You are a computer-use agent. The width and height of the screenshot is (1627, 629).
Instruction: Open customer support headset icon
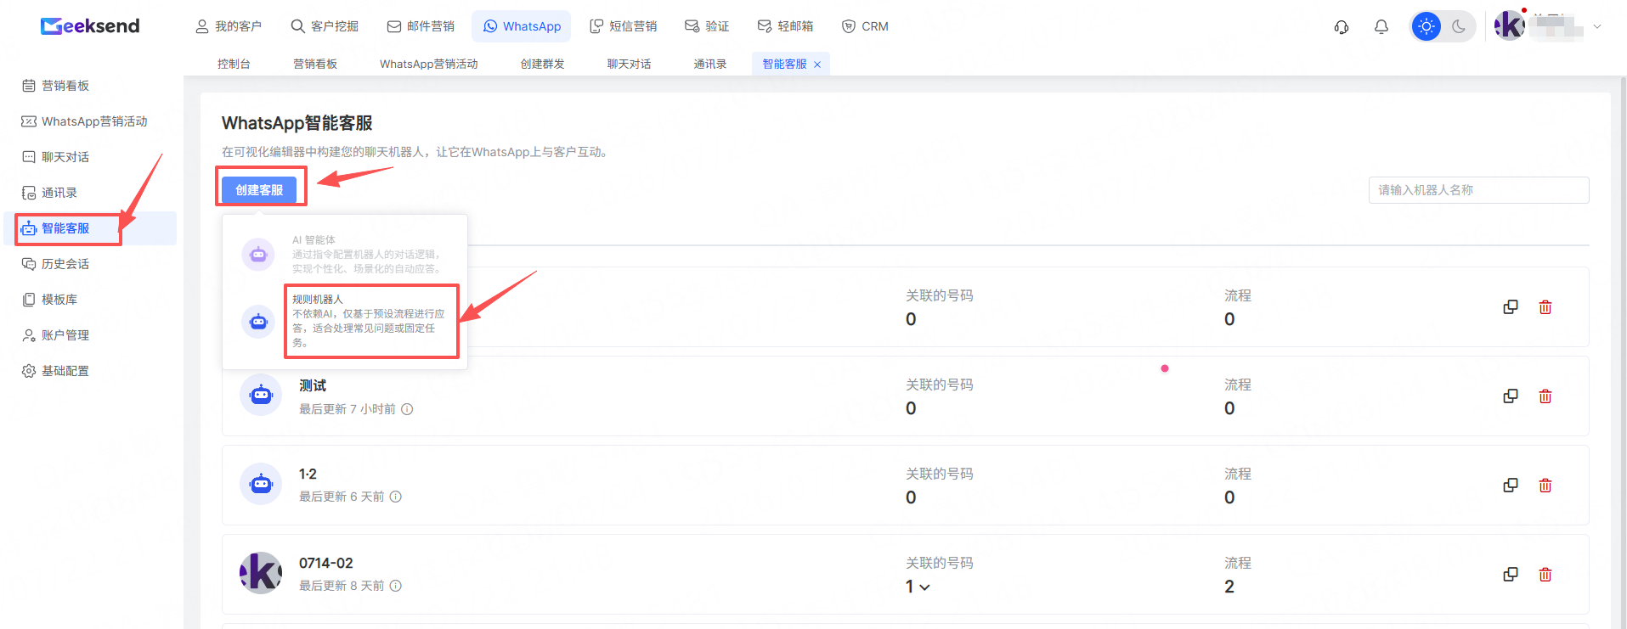pyautogui.click(x=1342, y=27)
